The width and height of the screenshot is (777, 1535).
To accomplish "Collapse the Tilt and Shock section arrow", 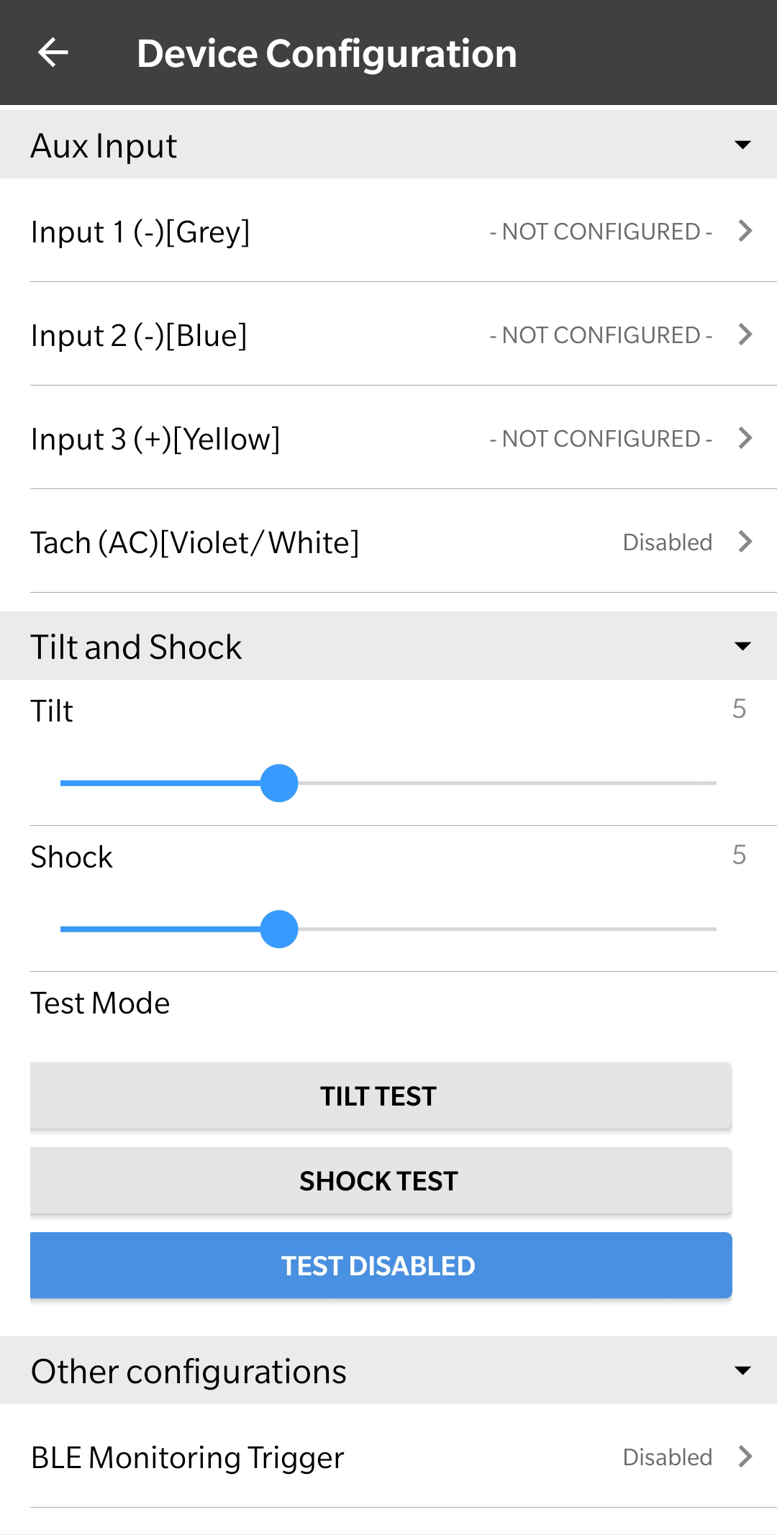I will click(x=742, y=647).
